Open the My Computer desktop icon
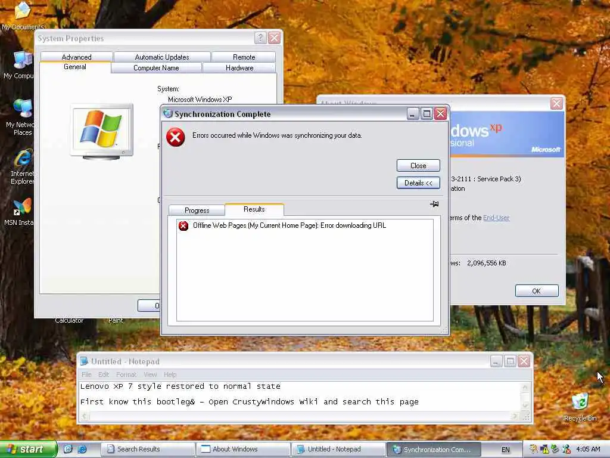This screenshot has width=610, height=458. pyautogui.click(x=18, y=64)
